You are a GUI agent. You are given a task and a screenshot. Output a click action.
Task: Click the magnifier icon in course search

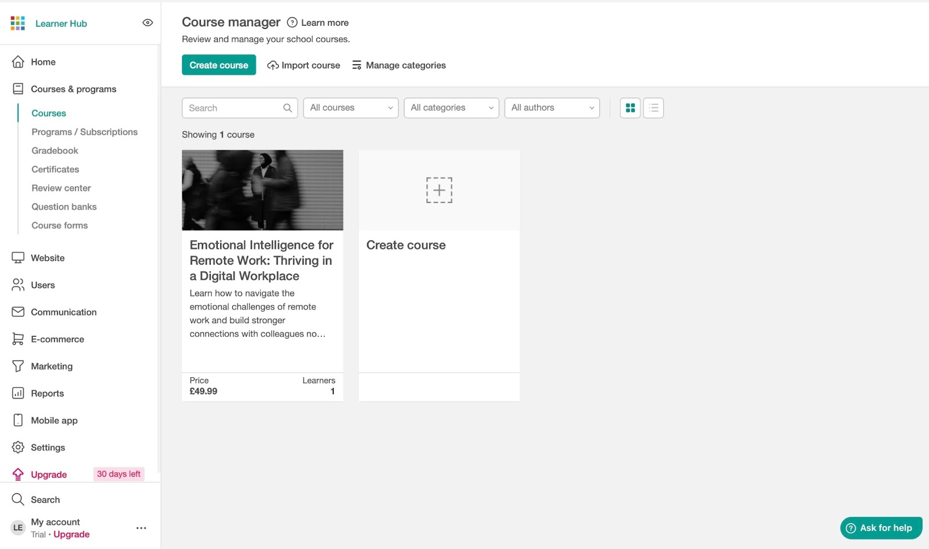(x=287, y=108)
